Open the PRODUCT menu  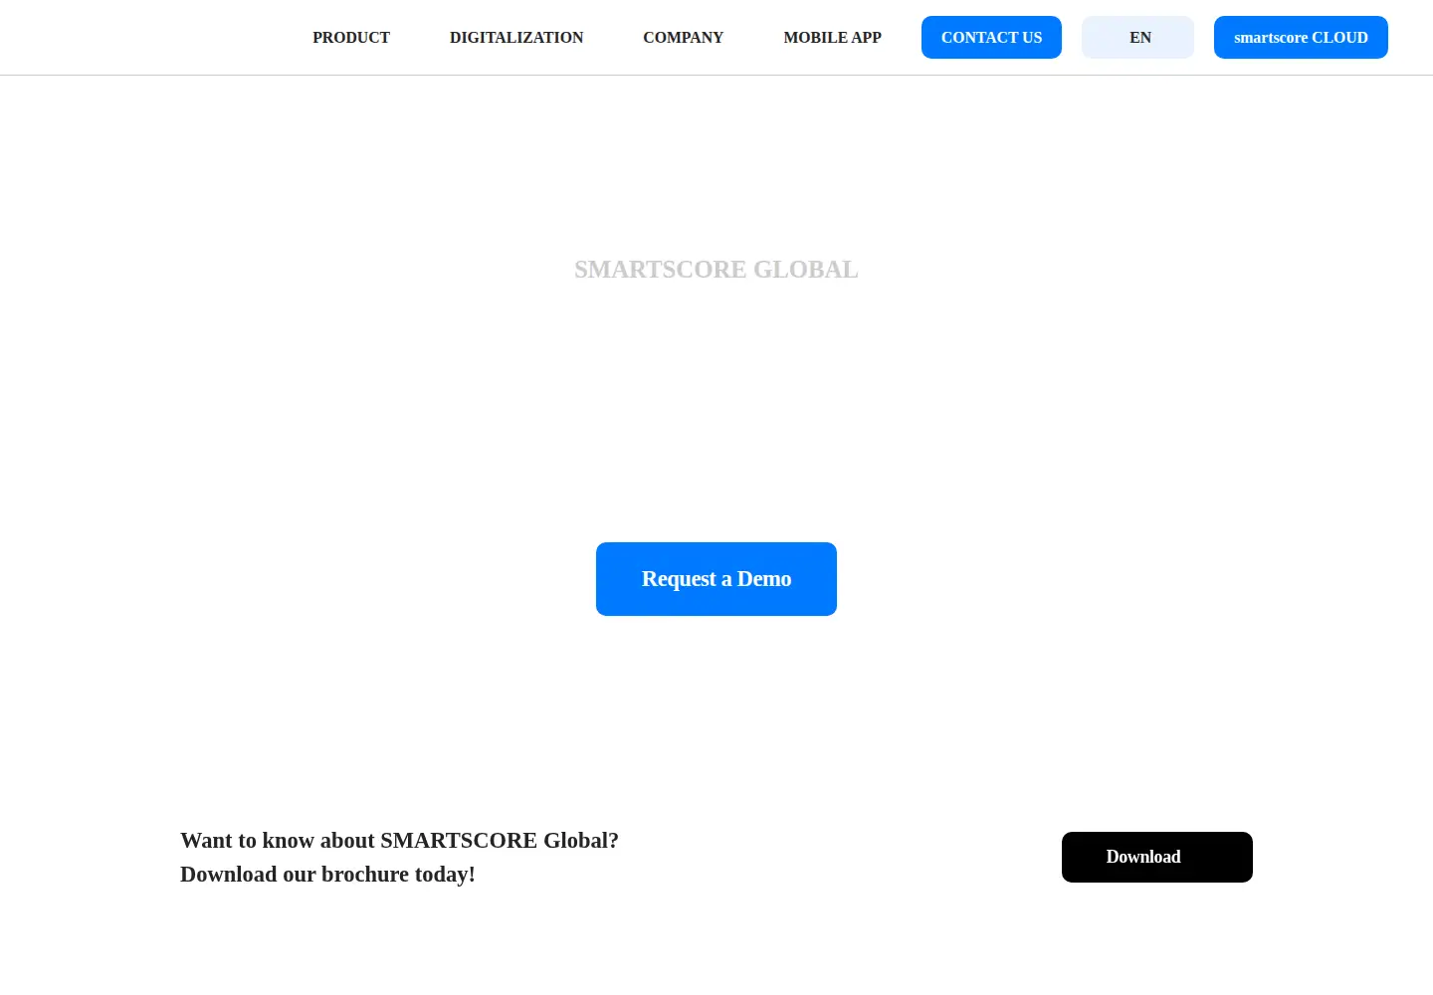(x=351, y=38)
